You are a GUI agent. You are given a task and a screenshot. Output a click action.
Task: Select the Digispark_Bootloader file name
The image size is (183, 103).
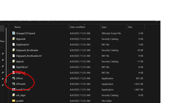tap(27, 50)
